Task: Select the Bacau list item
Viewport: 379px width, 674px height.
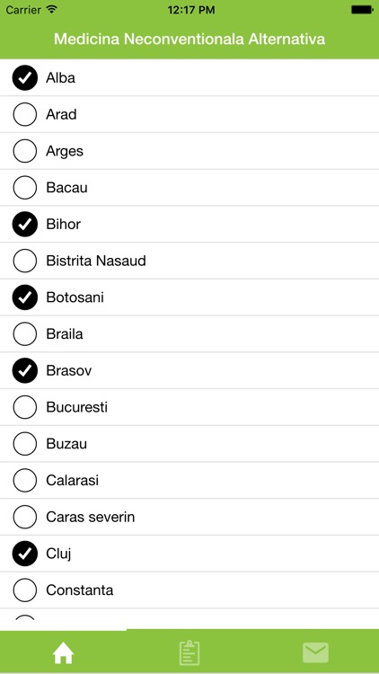Action: coord(189,188)
